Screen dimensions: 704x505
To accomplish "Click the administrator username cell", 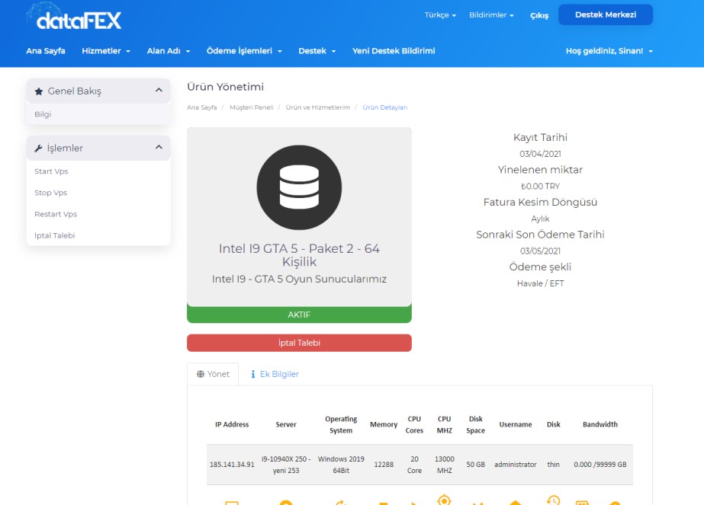I will click(x=516, y=465).
